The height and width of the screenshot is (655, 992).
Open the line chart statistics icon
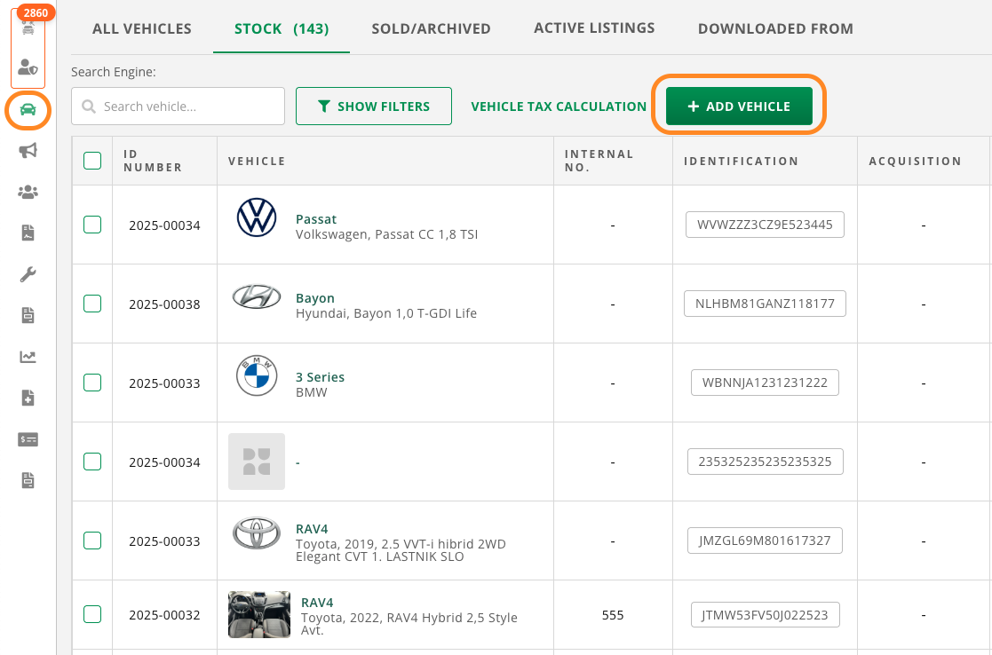click(x=28, y=357)
